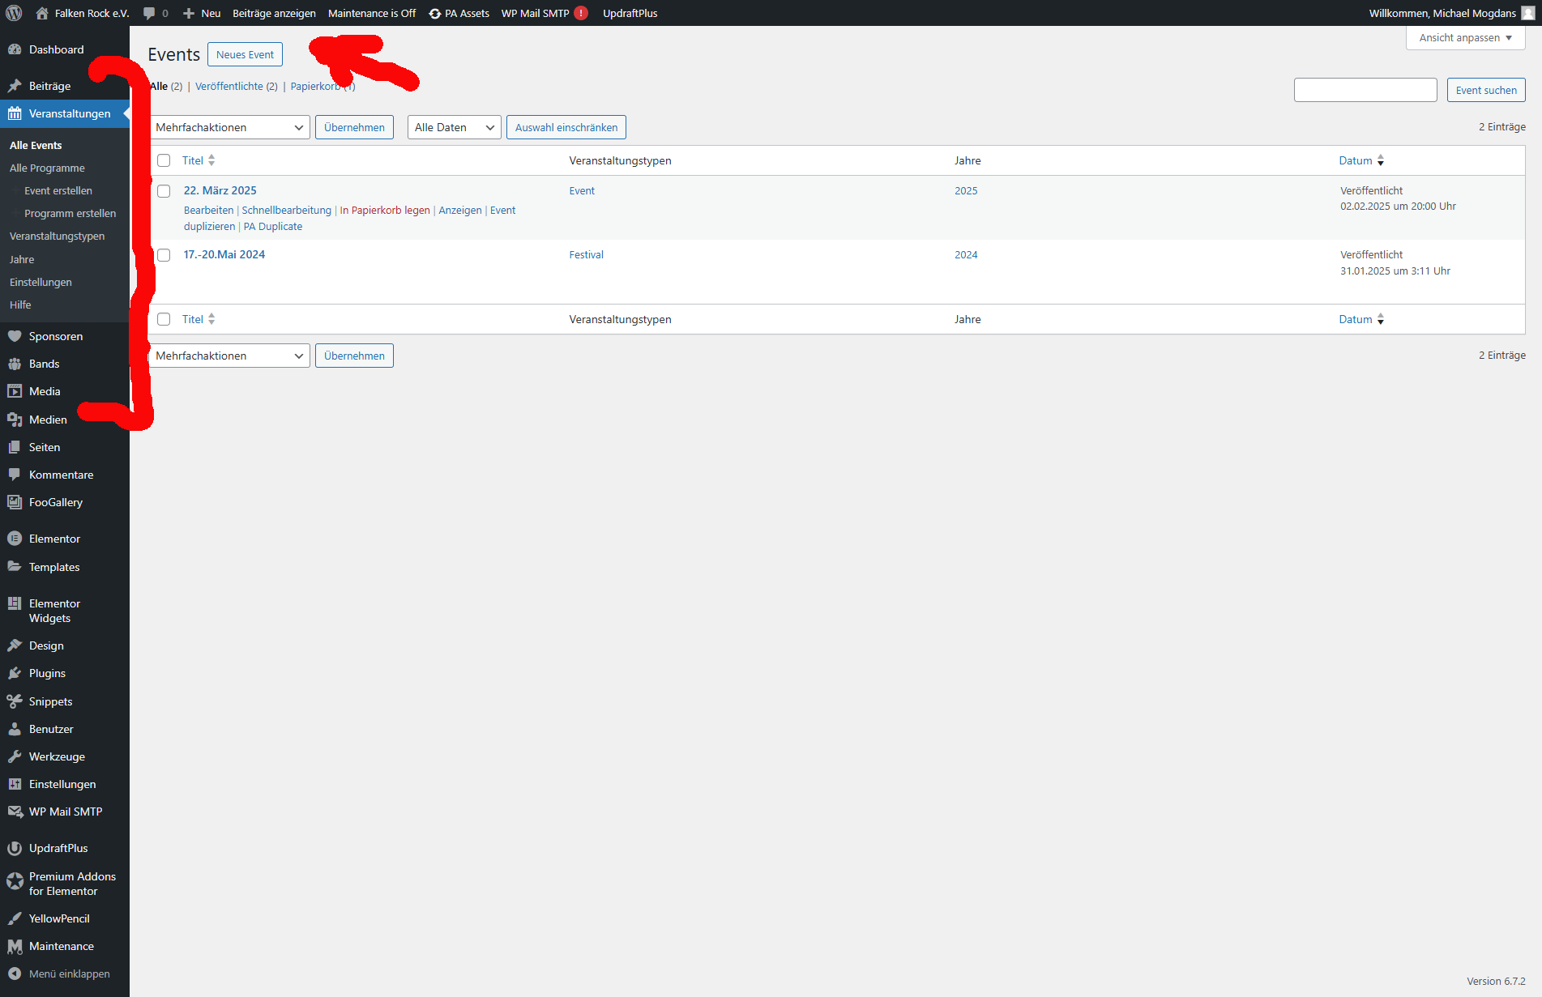Click the WordPress logo icon
1542x997 pixels.
14,13
